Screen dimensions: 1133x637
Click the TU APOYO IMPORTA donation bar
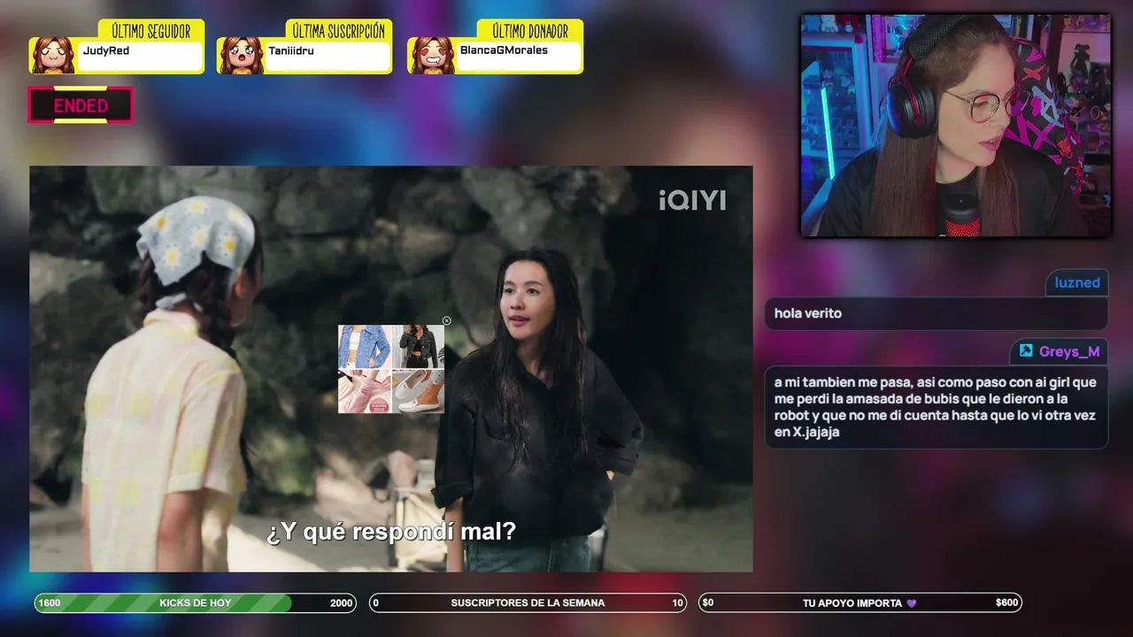point(860,603)
